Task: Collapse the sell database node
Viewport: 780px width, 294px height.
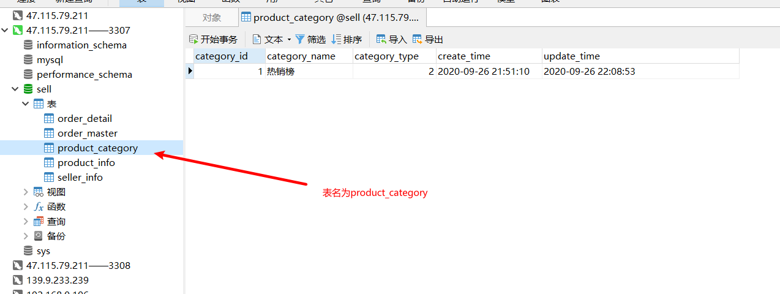Action: [15, 89]
